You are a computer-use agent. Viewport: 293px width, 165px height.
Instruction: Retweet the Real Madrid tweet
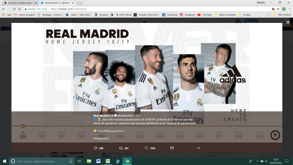[x=121, y=148]
